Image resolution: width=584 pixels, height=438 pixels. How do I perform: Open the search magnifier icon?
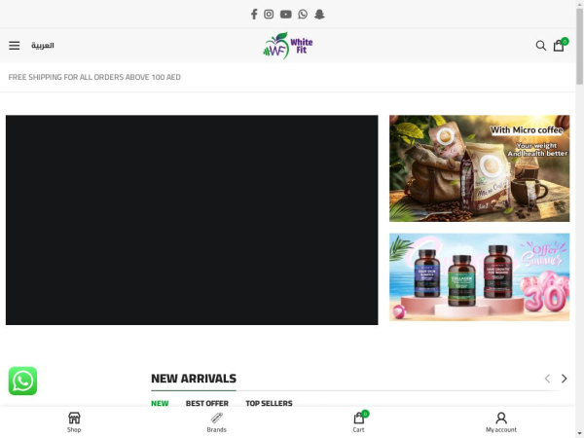[541, 46]
